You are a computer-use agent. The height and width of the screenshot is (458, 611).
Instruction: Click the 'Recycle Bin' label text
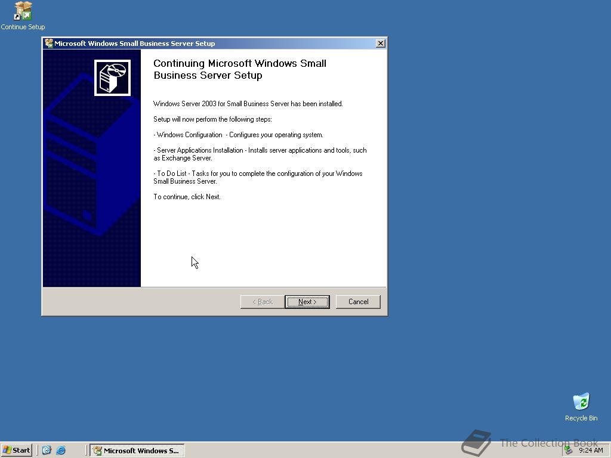(x=581, y=418)
